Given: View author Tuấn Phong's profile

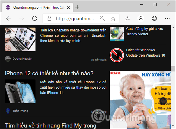Looking at the screenshot, I should tap(20, 111).
